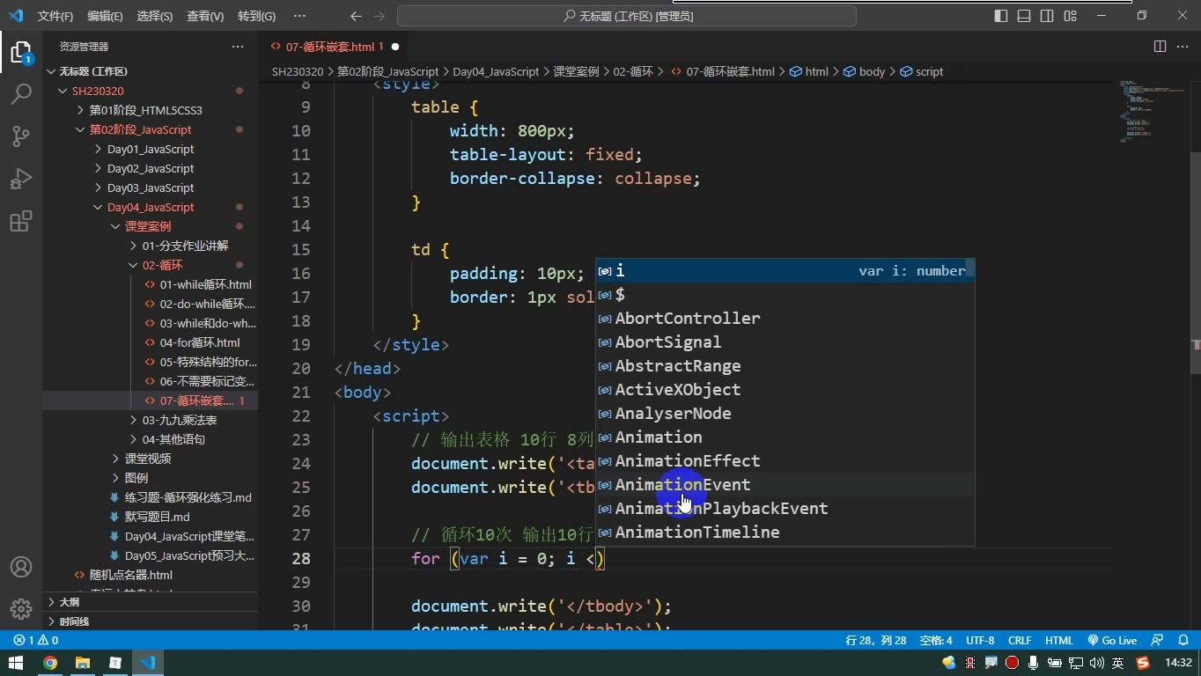Toggle secondary side bar layout icon
Viewport: 1201px width, 676px height.
click(1047, 16)
